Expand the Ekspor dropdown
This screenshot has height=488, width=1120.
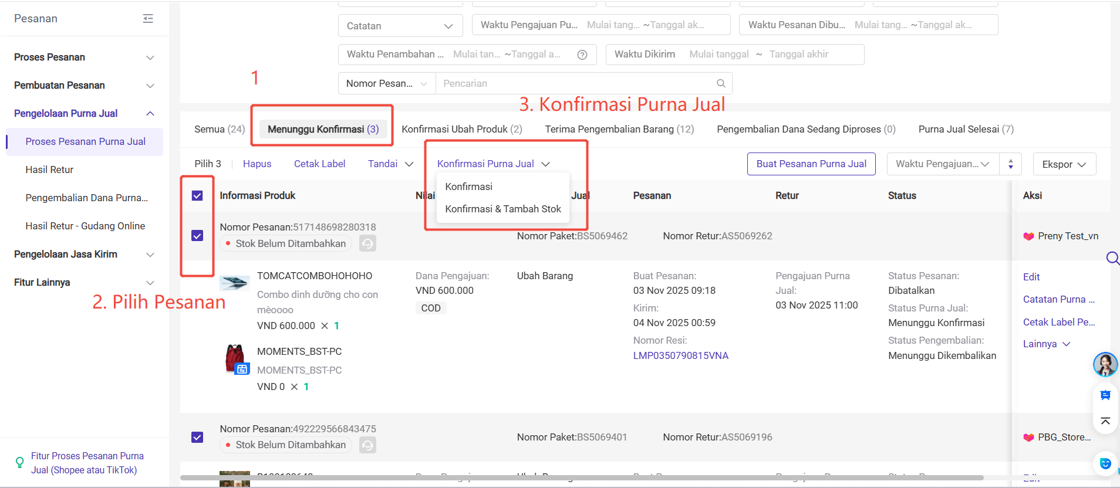[x=1064, y=164]
